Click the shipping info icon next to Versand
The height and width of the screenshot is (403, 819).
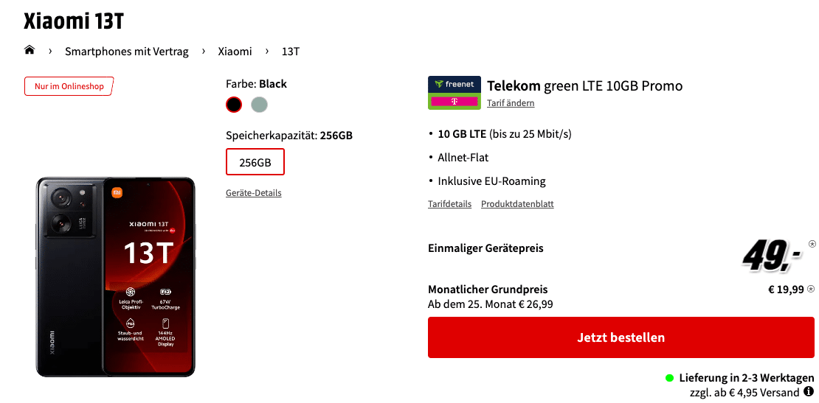point(809,391)
